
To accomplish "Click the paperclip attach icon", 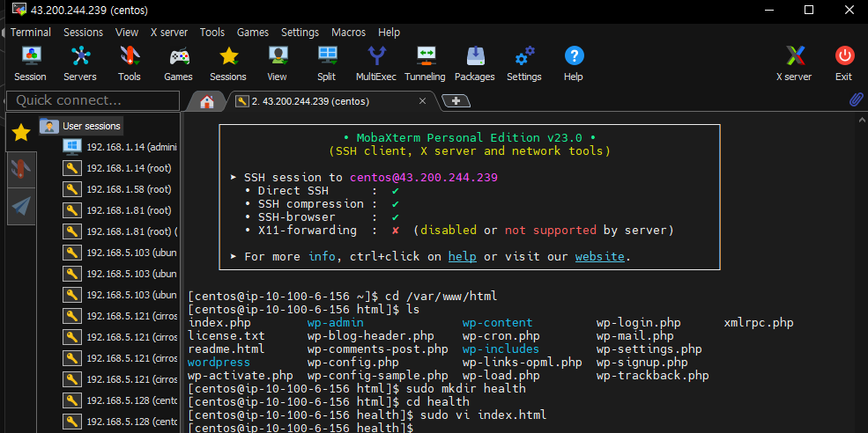I will 856,100.
